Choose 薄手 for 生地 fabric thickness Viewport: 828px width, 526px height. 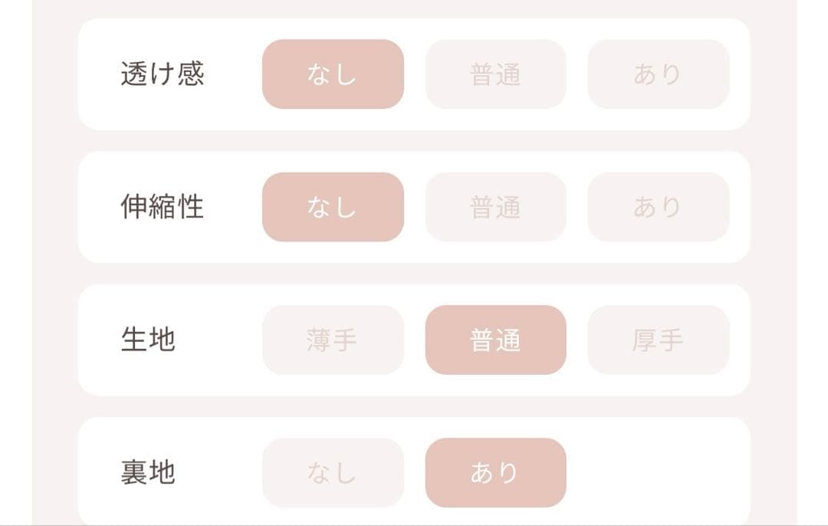coord(333,340)
